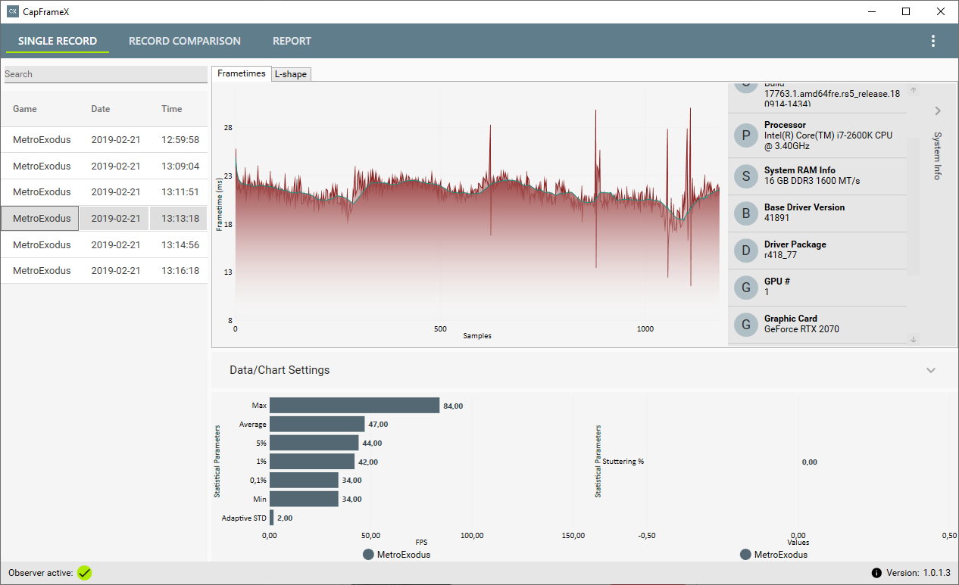
Task: Select the Frametimes chart tab
Action: (x=242, y=73)
